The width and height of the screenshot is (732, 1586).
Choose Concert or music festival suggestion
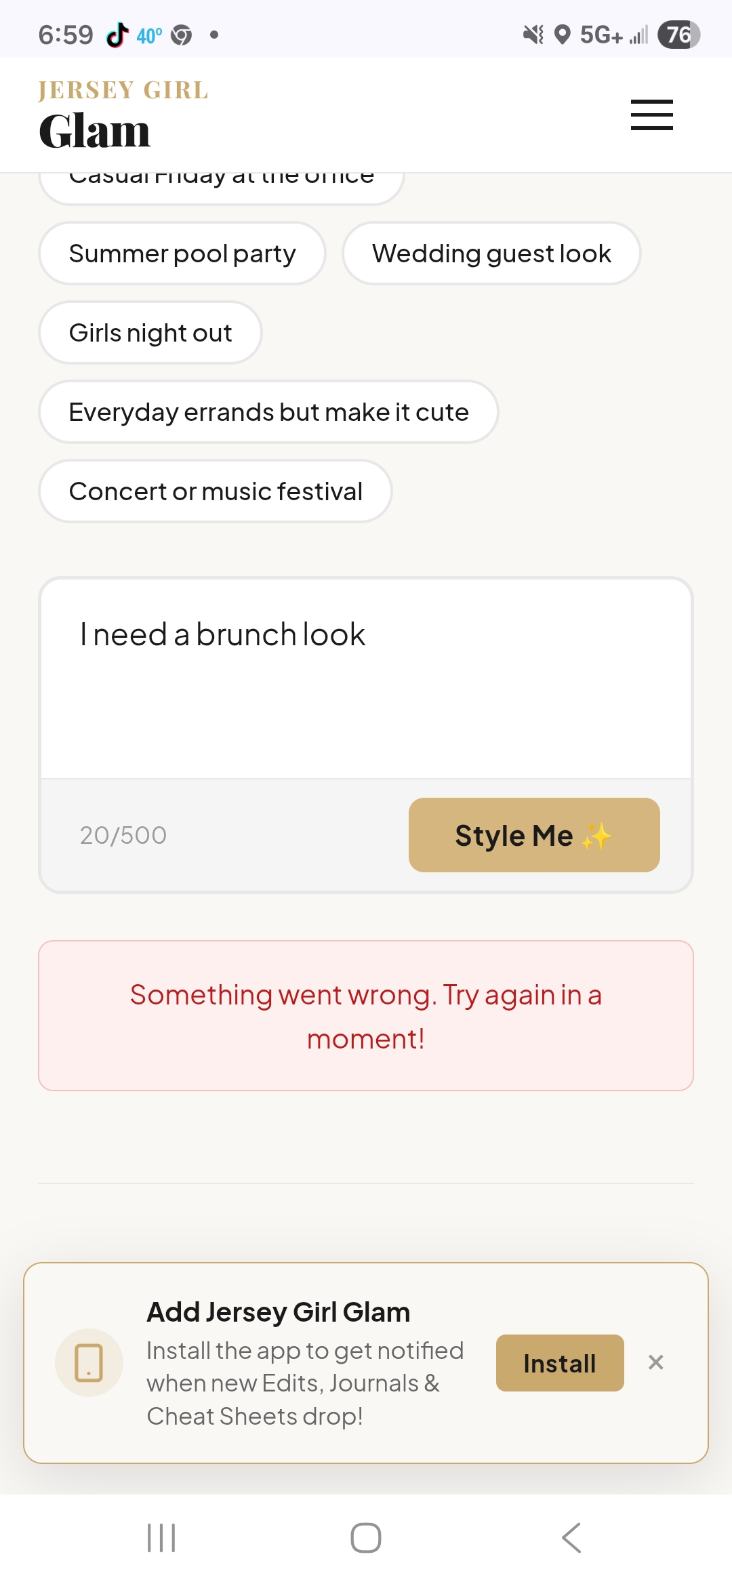point(216,491)
